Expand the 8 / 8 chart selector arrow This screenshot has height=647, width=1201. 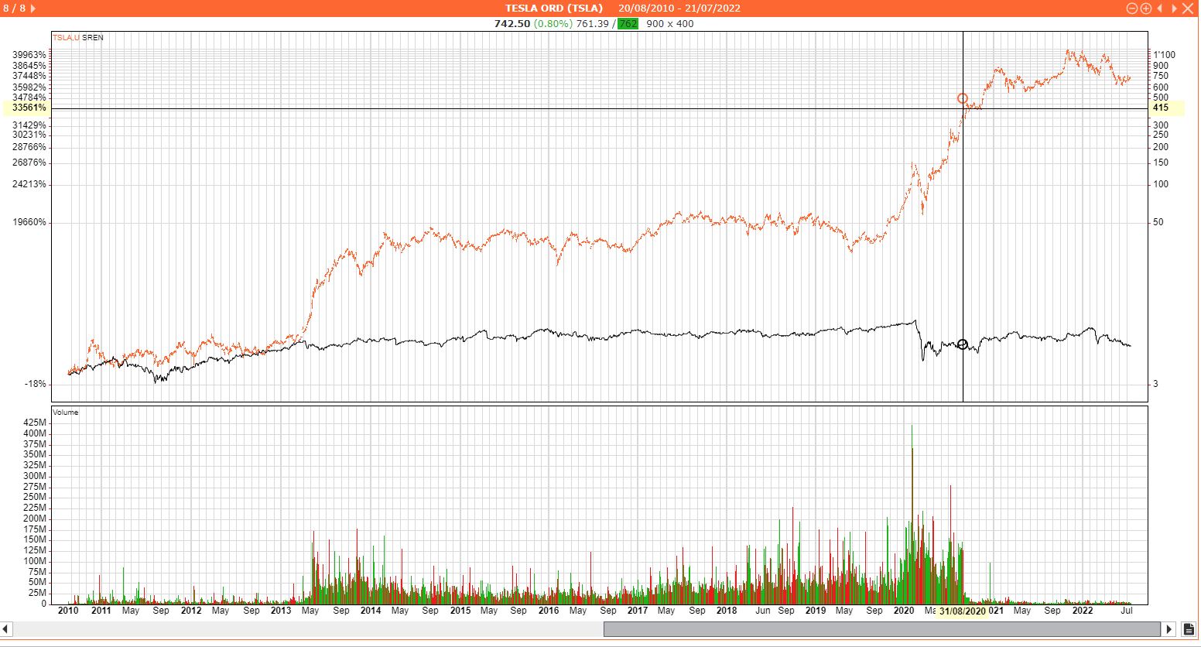coord(33,9)
